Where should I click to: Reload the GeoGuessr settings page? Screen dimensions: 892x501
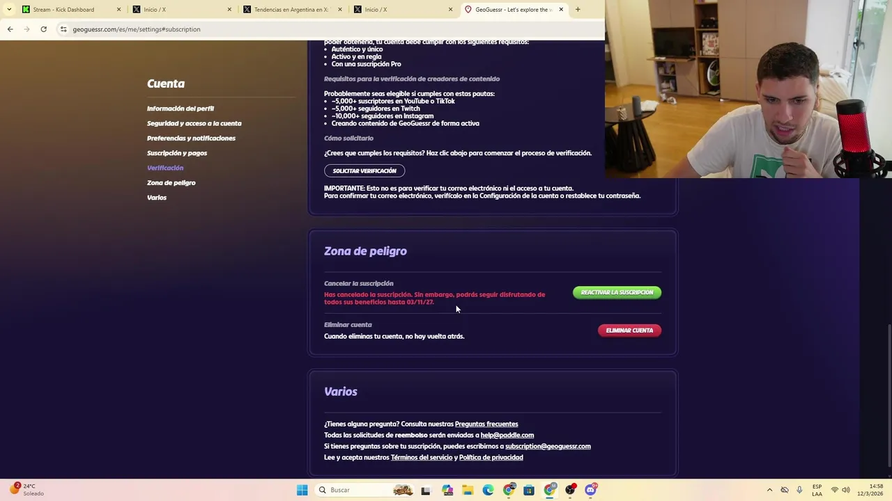click(43, 29)
